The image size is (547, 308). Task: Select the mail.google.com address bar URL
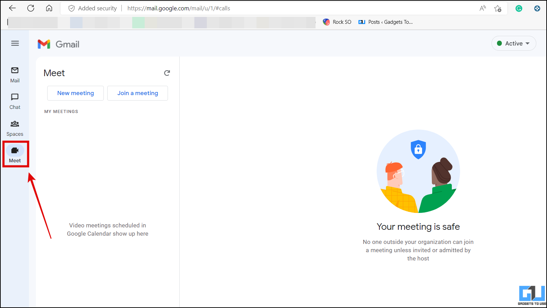coord(179,8)
